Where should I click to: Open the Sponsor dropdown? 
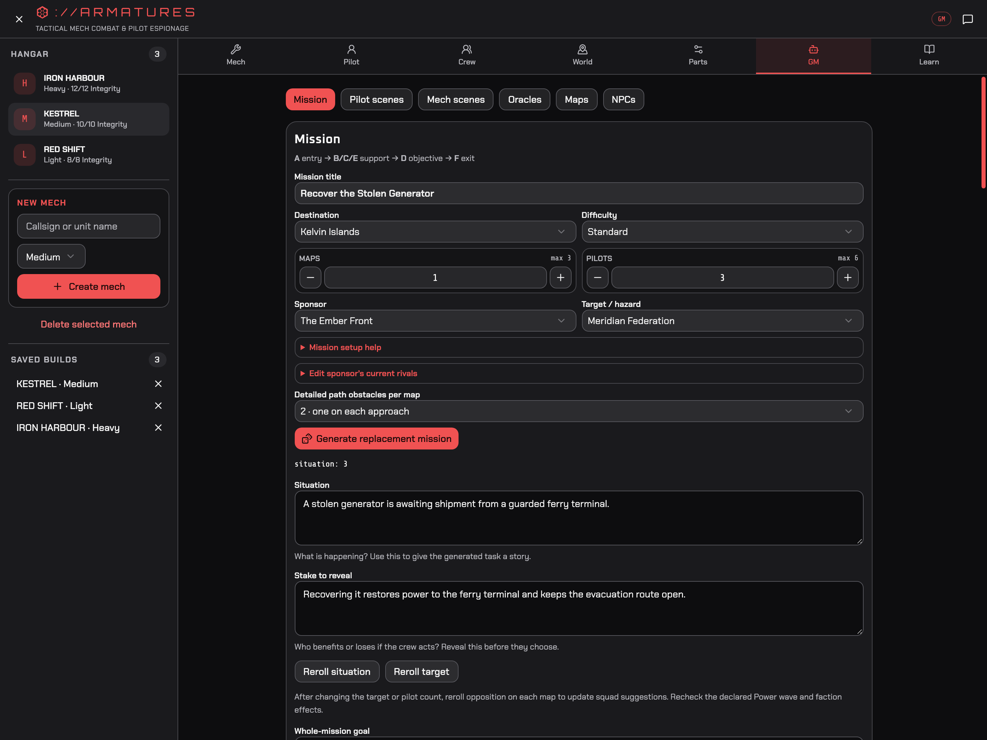(x=435, y=321)
